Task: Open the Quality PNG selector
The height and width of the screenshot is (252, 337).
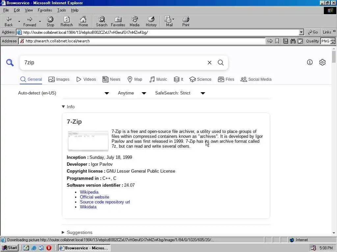Action: [327, 41]
